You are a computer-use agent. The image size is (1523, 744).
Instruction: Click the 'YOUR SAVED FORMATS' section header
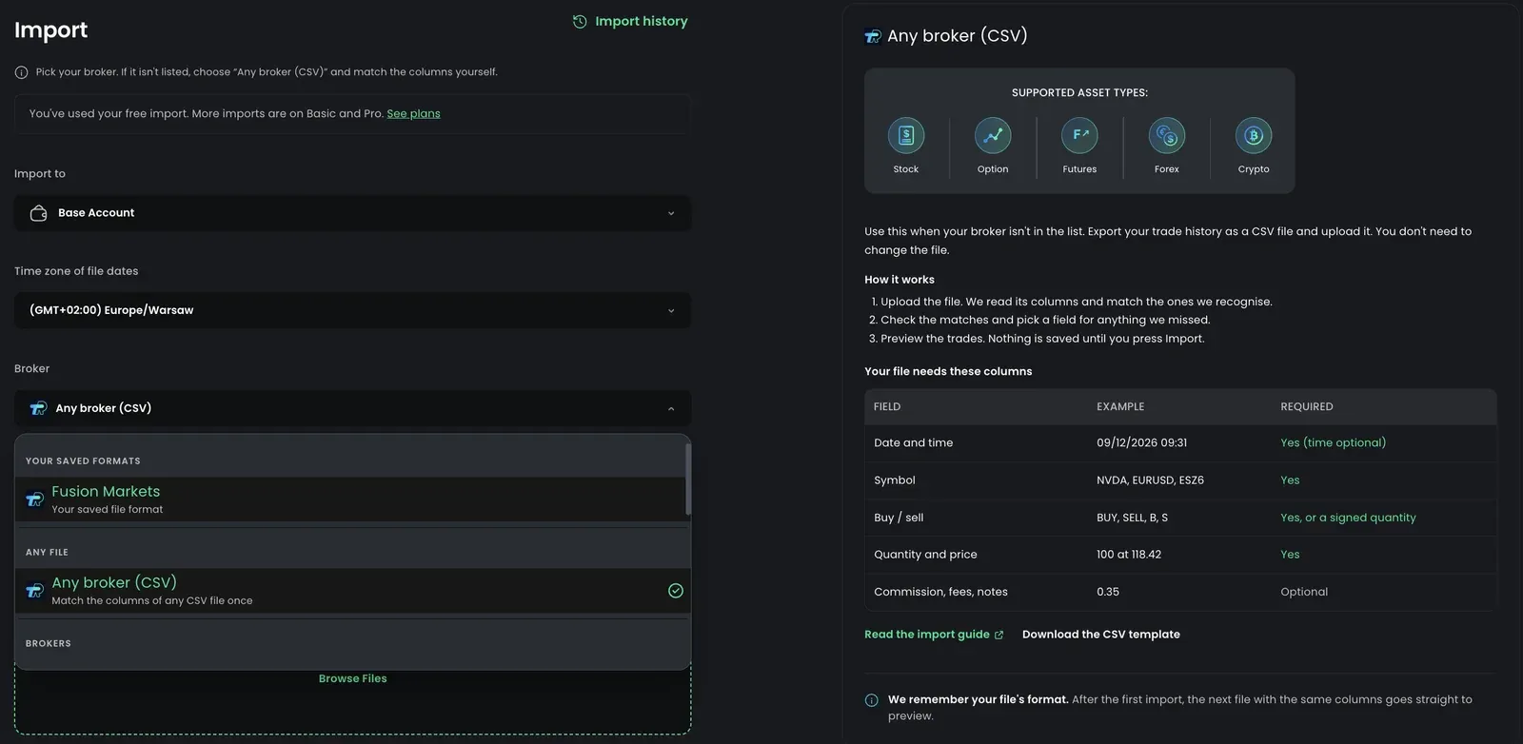click(x=83, y=461)
